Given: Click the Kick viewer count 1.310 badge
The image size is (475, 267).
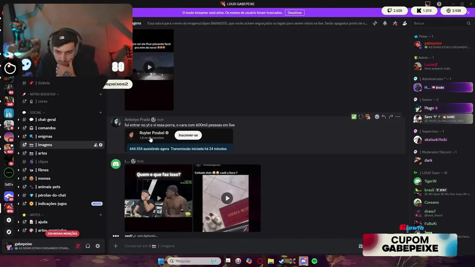Looking at the screenshot, I should [424, 11].
